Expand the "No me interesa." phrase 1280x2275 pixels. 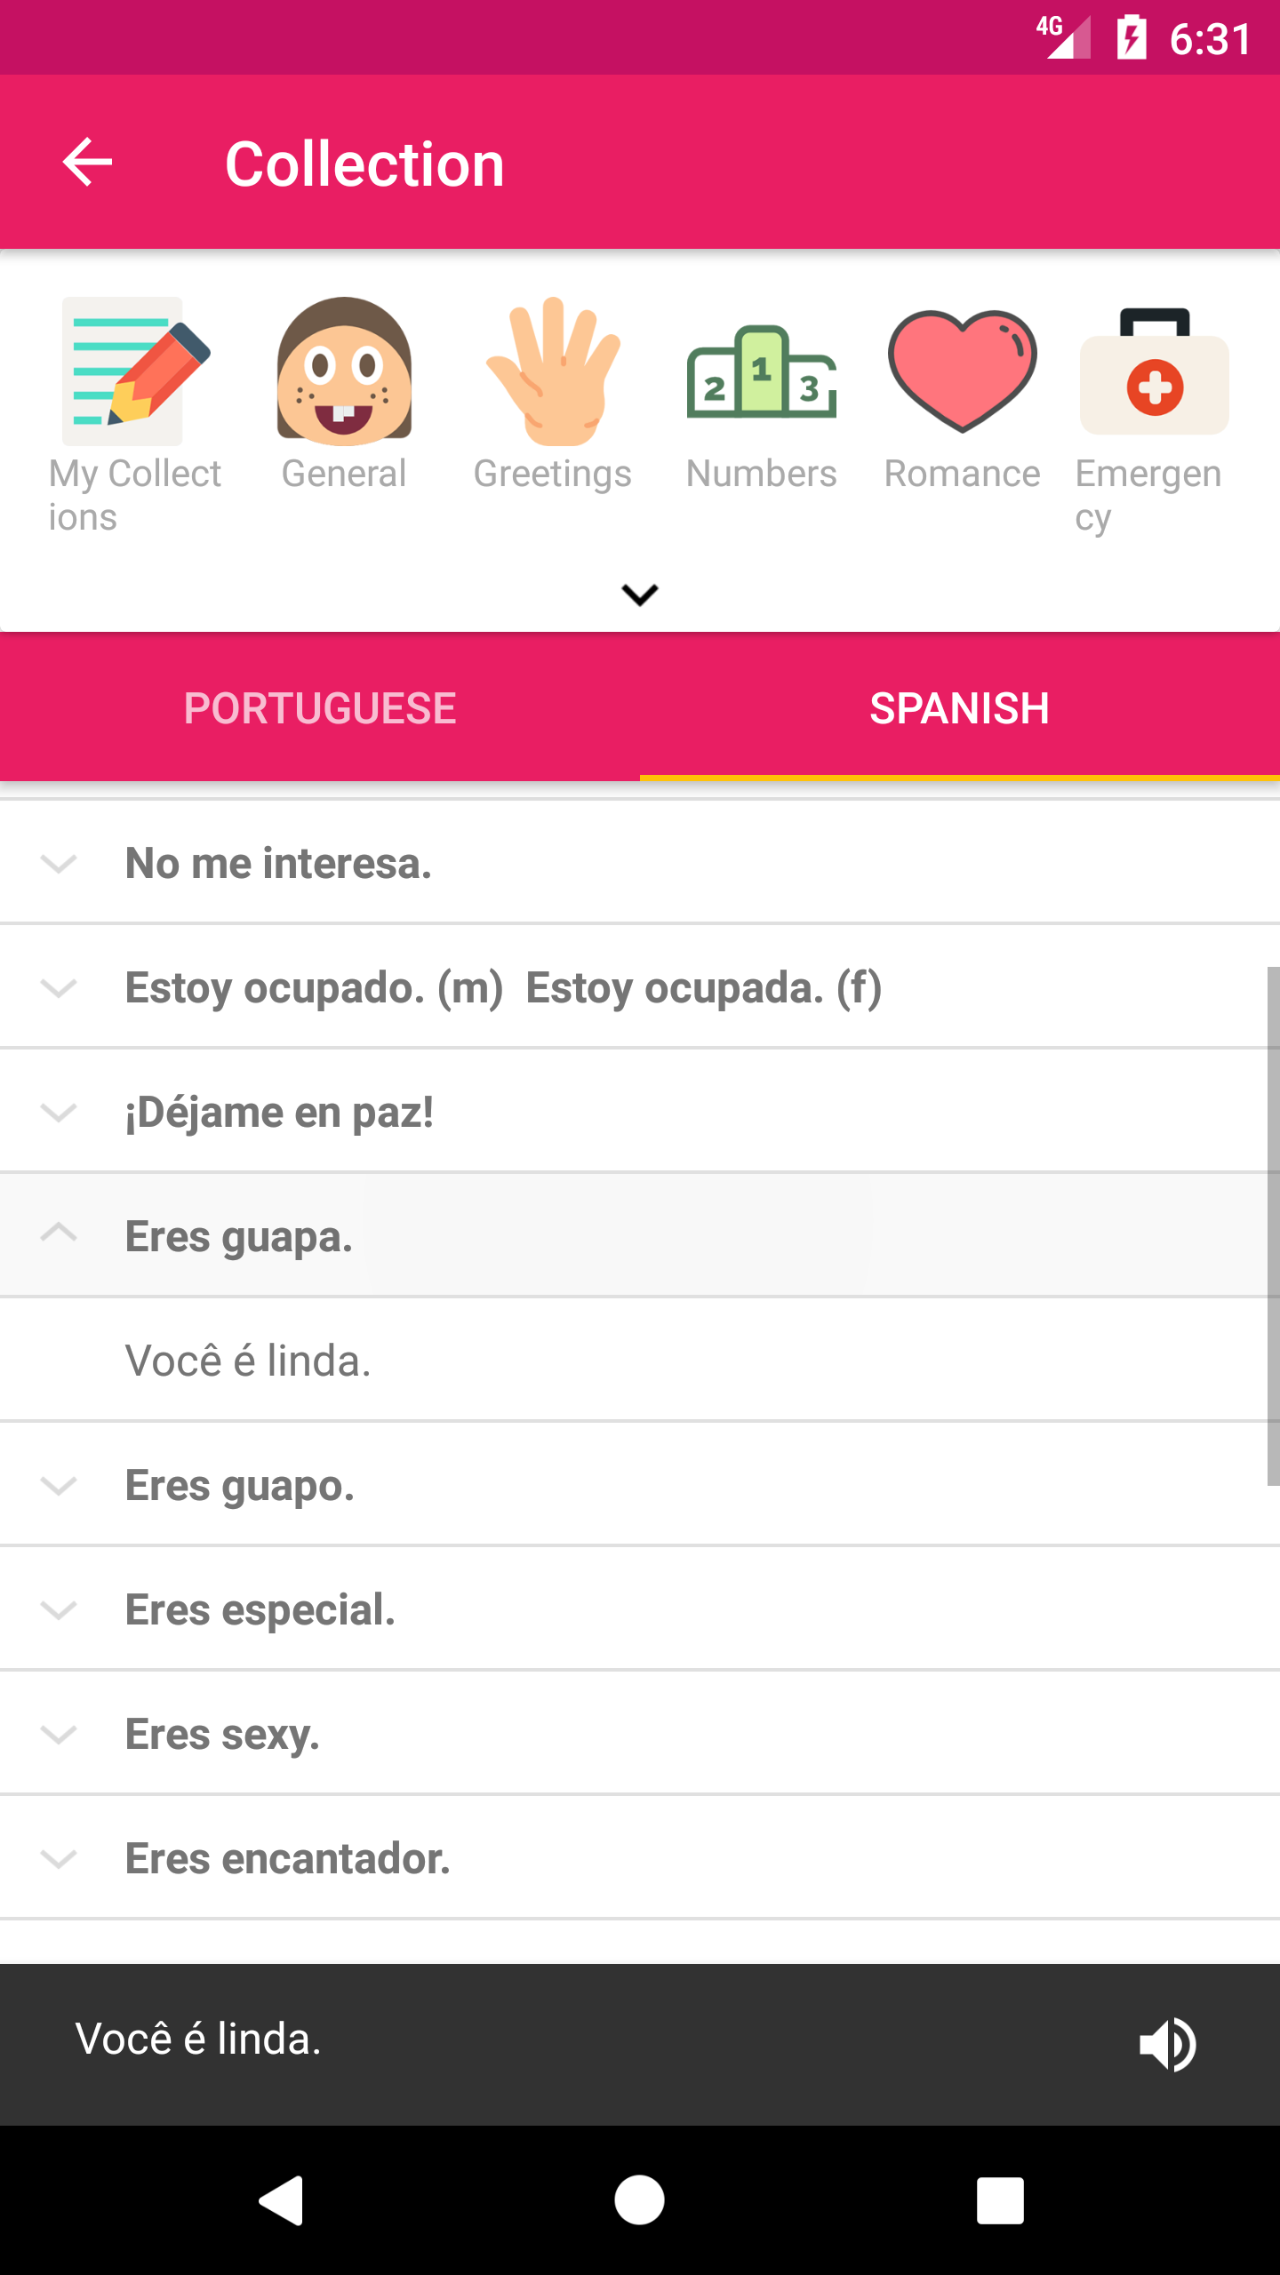coord(59,863)
